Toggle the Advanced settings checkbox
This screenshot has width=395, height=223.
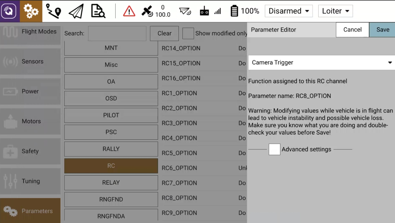pyautogui.click(x=274, y=149)
